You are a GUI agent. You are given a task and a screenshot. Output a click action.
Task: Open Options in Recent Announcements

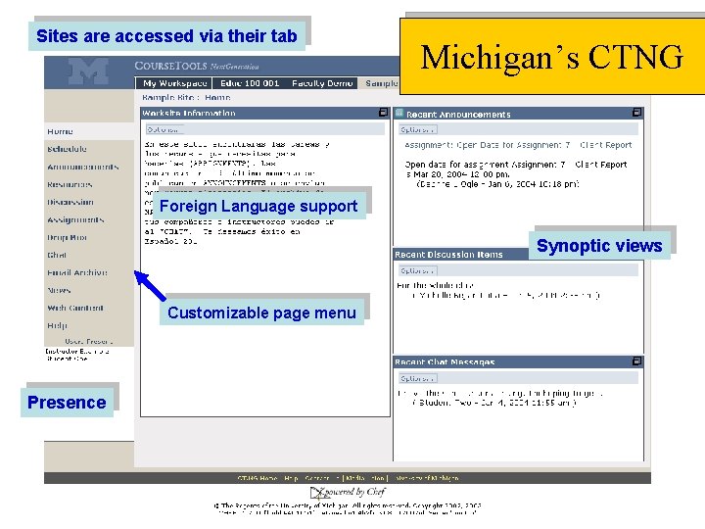418,129
